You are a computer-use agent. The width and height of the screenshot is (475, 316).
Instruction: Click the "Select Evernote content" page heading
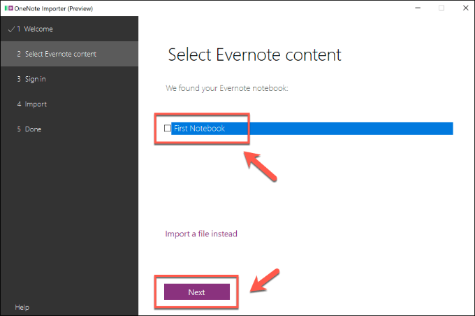[x=254, y=55]
